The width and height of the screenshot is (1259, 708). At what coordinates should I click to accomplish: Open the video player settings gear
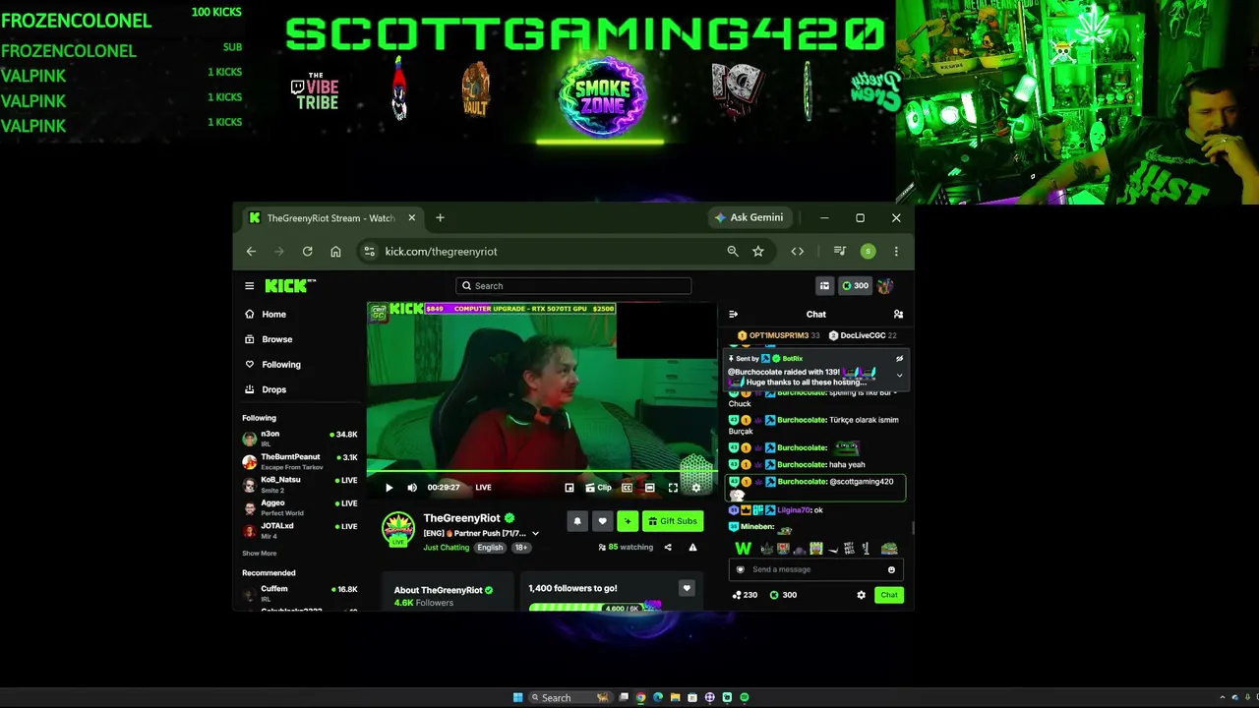[x=696, y=488]
